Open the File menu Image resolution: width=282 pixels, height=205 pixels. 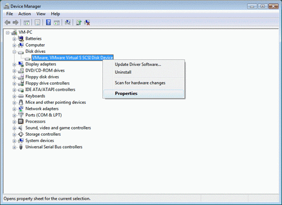coord(10,14)
